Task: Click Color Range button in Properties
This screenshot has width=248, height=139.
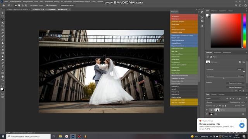Action: tap(235, 87)
